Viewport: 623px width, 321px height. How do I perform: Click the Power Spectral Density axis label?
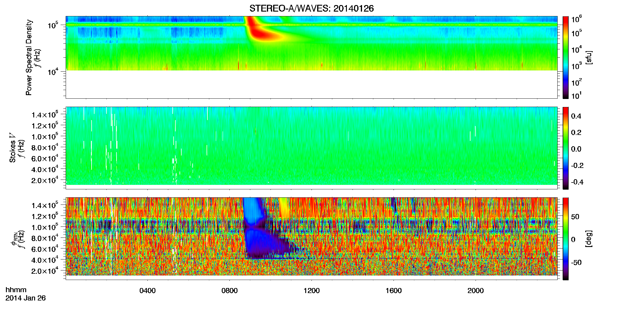click(29, 57)
